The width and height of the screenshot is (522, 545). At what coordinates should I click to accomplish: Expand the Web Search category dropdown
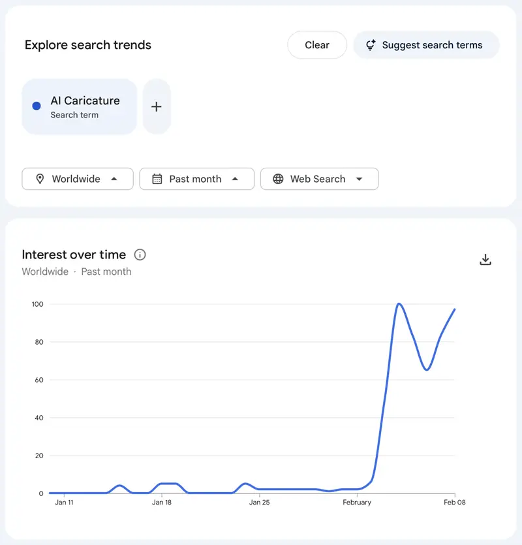319,179
